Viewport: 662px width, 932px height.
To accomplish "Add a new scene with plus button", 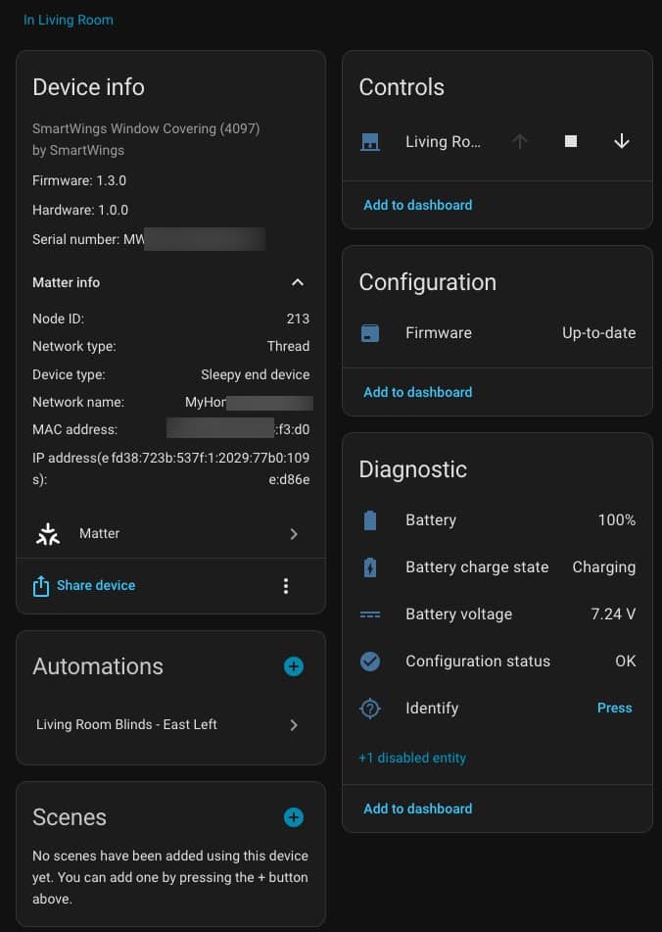I will coord(294,817).
